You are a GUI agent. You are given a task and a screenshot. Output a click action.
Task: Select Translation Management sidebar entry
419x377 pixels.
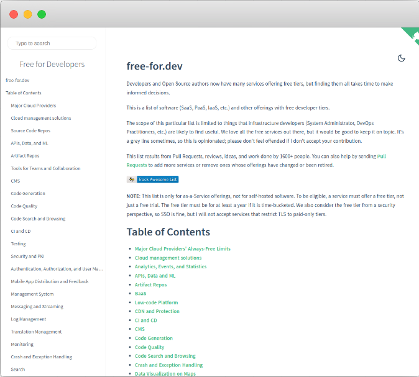(36, 332)
